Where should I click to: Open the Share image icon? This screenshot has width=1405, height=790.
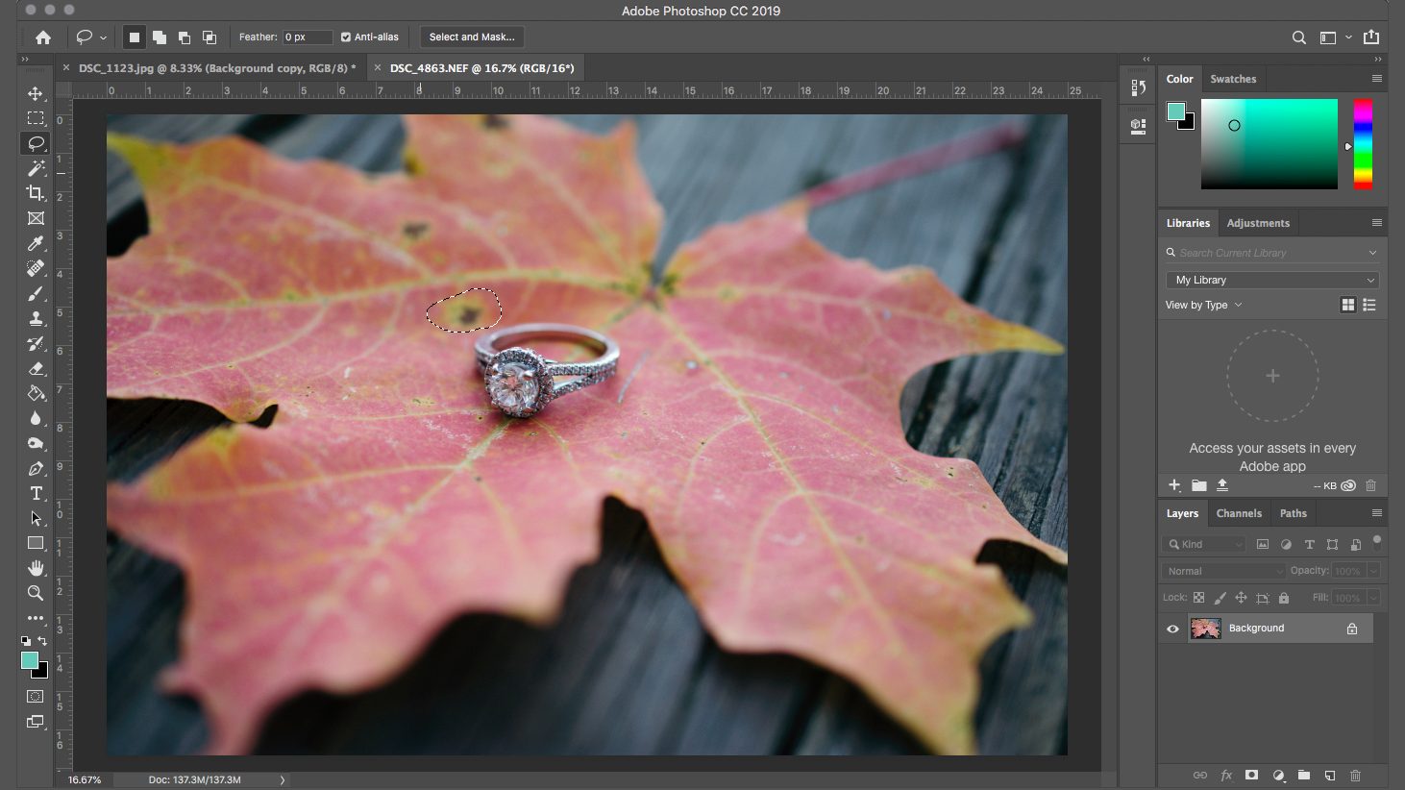[x=1371, y=37]
